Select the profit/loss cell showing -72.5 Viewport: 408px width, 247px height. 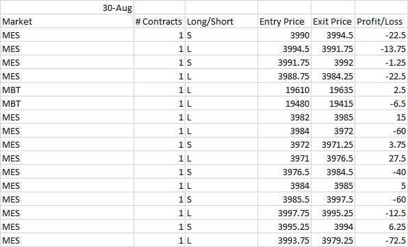381,240
